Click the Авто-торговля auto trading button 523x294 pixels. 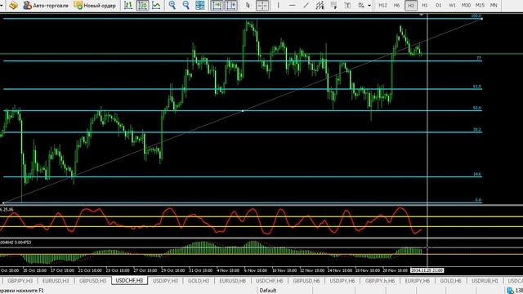pos(46,6)
